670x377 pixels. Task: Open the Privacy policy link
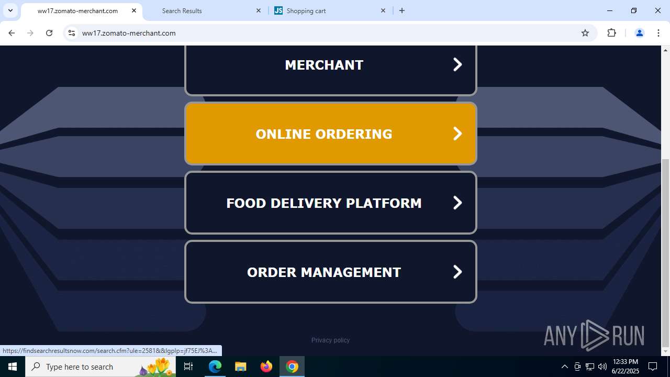click(330, 340)
